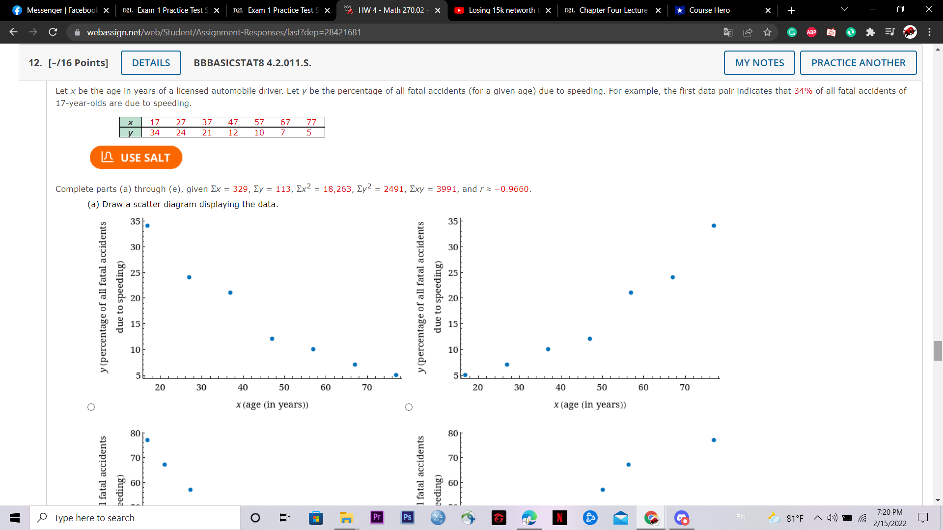The image size is (943, 530).
Task: Reload the WebAssign page
Action: pos(53,32)
